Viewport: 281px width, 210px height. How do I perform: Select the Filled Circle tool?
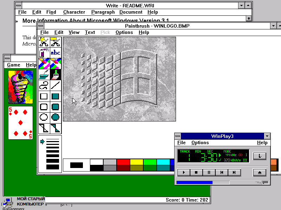point(55,117)
